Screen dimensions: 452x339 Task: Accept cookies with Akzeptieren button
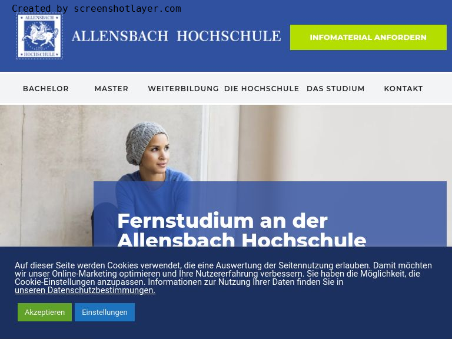coord(45,312)
